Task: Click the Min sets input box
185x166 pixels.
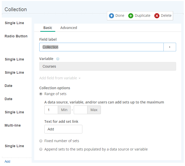Action: [51, 110]
